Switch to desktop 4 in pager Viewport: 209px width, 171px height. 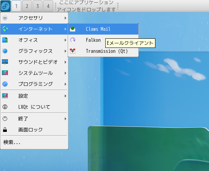coord(48,6)
